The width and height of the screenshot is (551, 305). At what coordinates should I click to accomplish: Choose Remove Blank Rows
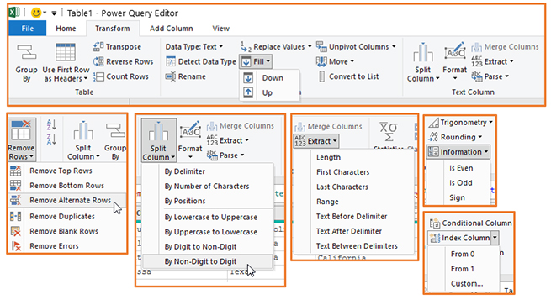point(66,231)
